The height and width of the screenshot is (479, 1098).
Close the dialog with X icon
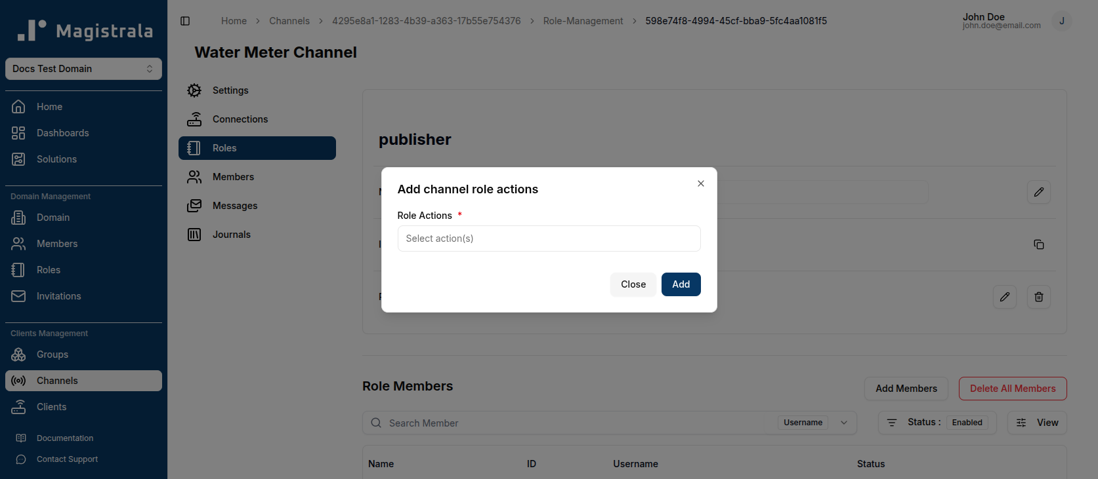coord(701,183)
